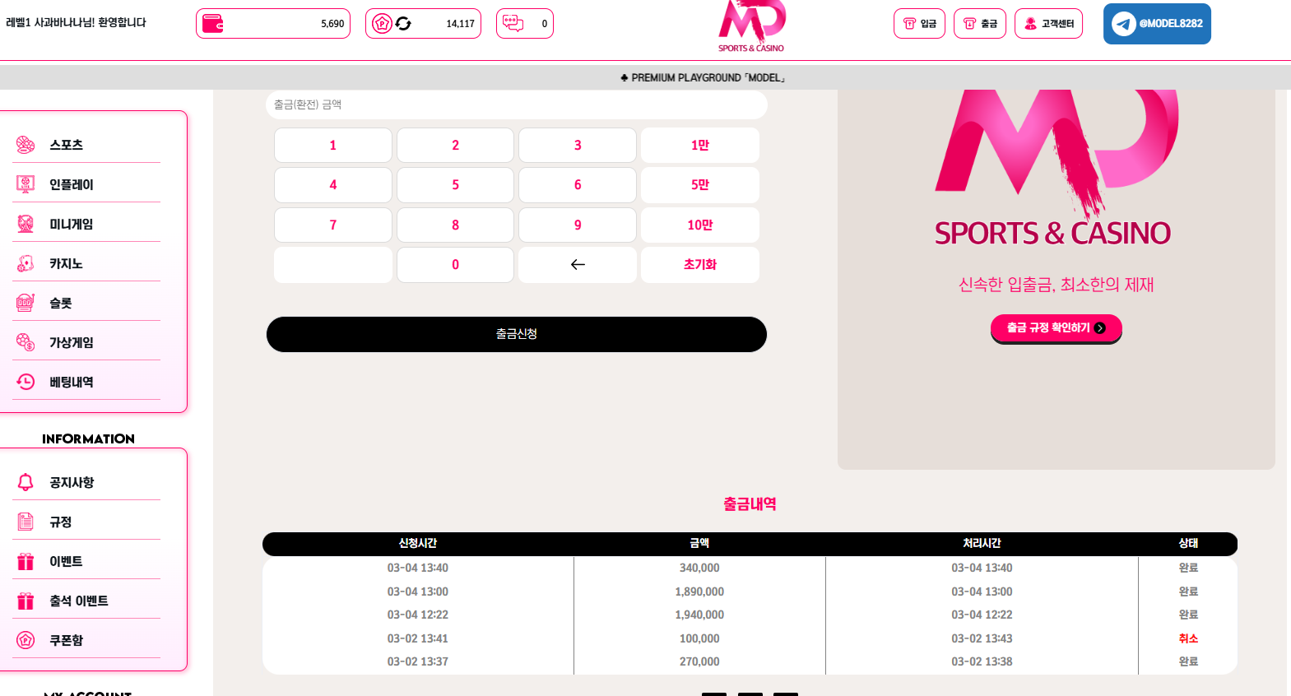
Task: Click the points P badge icon
Action: point(382,23)
